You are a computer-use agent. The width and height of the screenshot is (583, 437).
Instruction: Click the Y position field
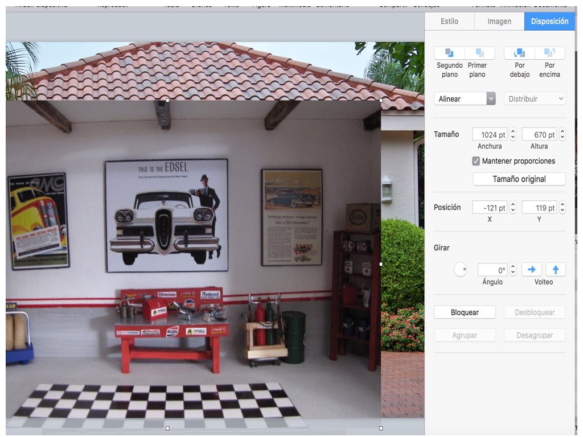(x=539, y=208)
